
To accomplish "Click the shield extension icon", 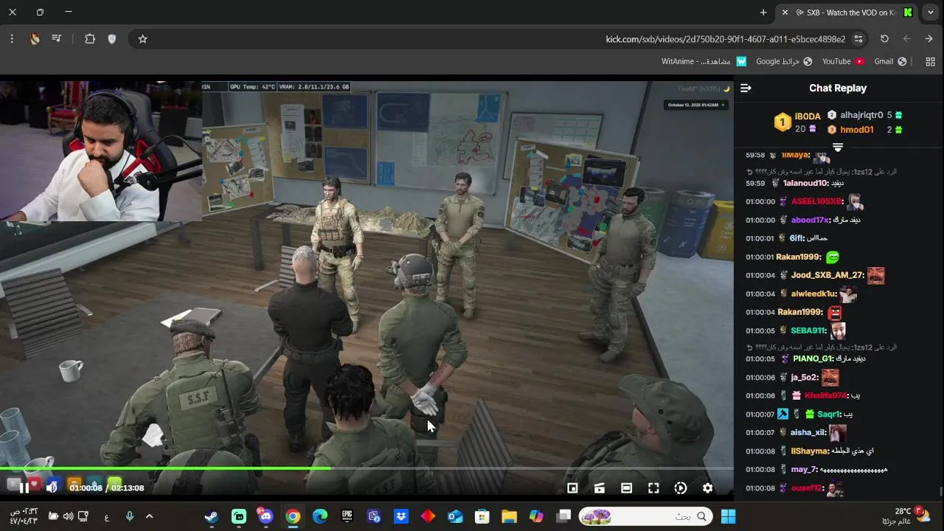I will (x=112, y=39).
